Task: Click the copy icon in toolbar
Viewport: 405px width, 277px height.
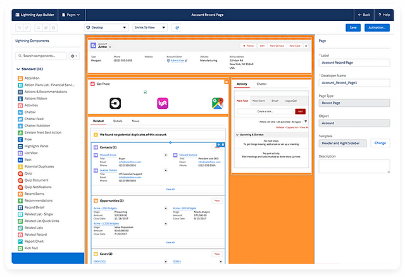Action: [46, 28]
